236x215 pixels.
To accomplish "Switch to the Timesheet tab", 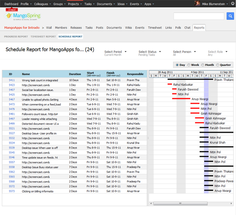I will [155, 28].
